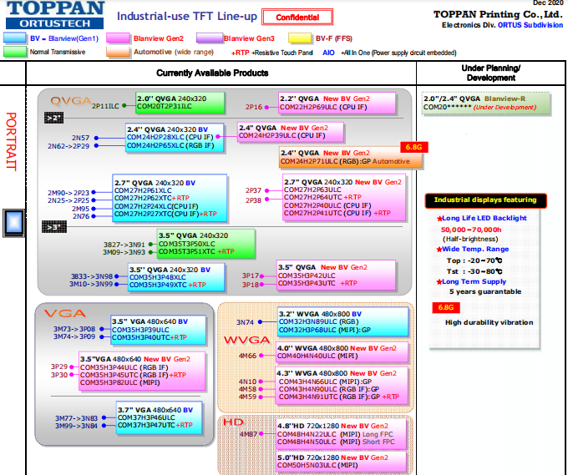Click the ORTUS Subdivision text
This screenshot has height=475, width=568.
(x=530, y=25)
